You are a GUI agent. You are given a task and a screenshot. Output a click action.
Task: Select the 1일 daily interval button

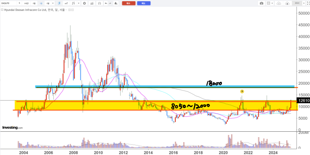[x=34, y=3]
